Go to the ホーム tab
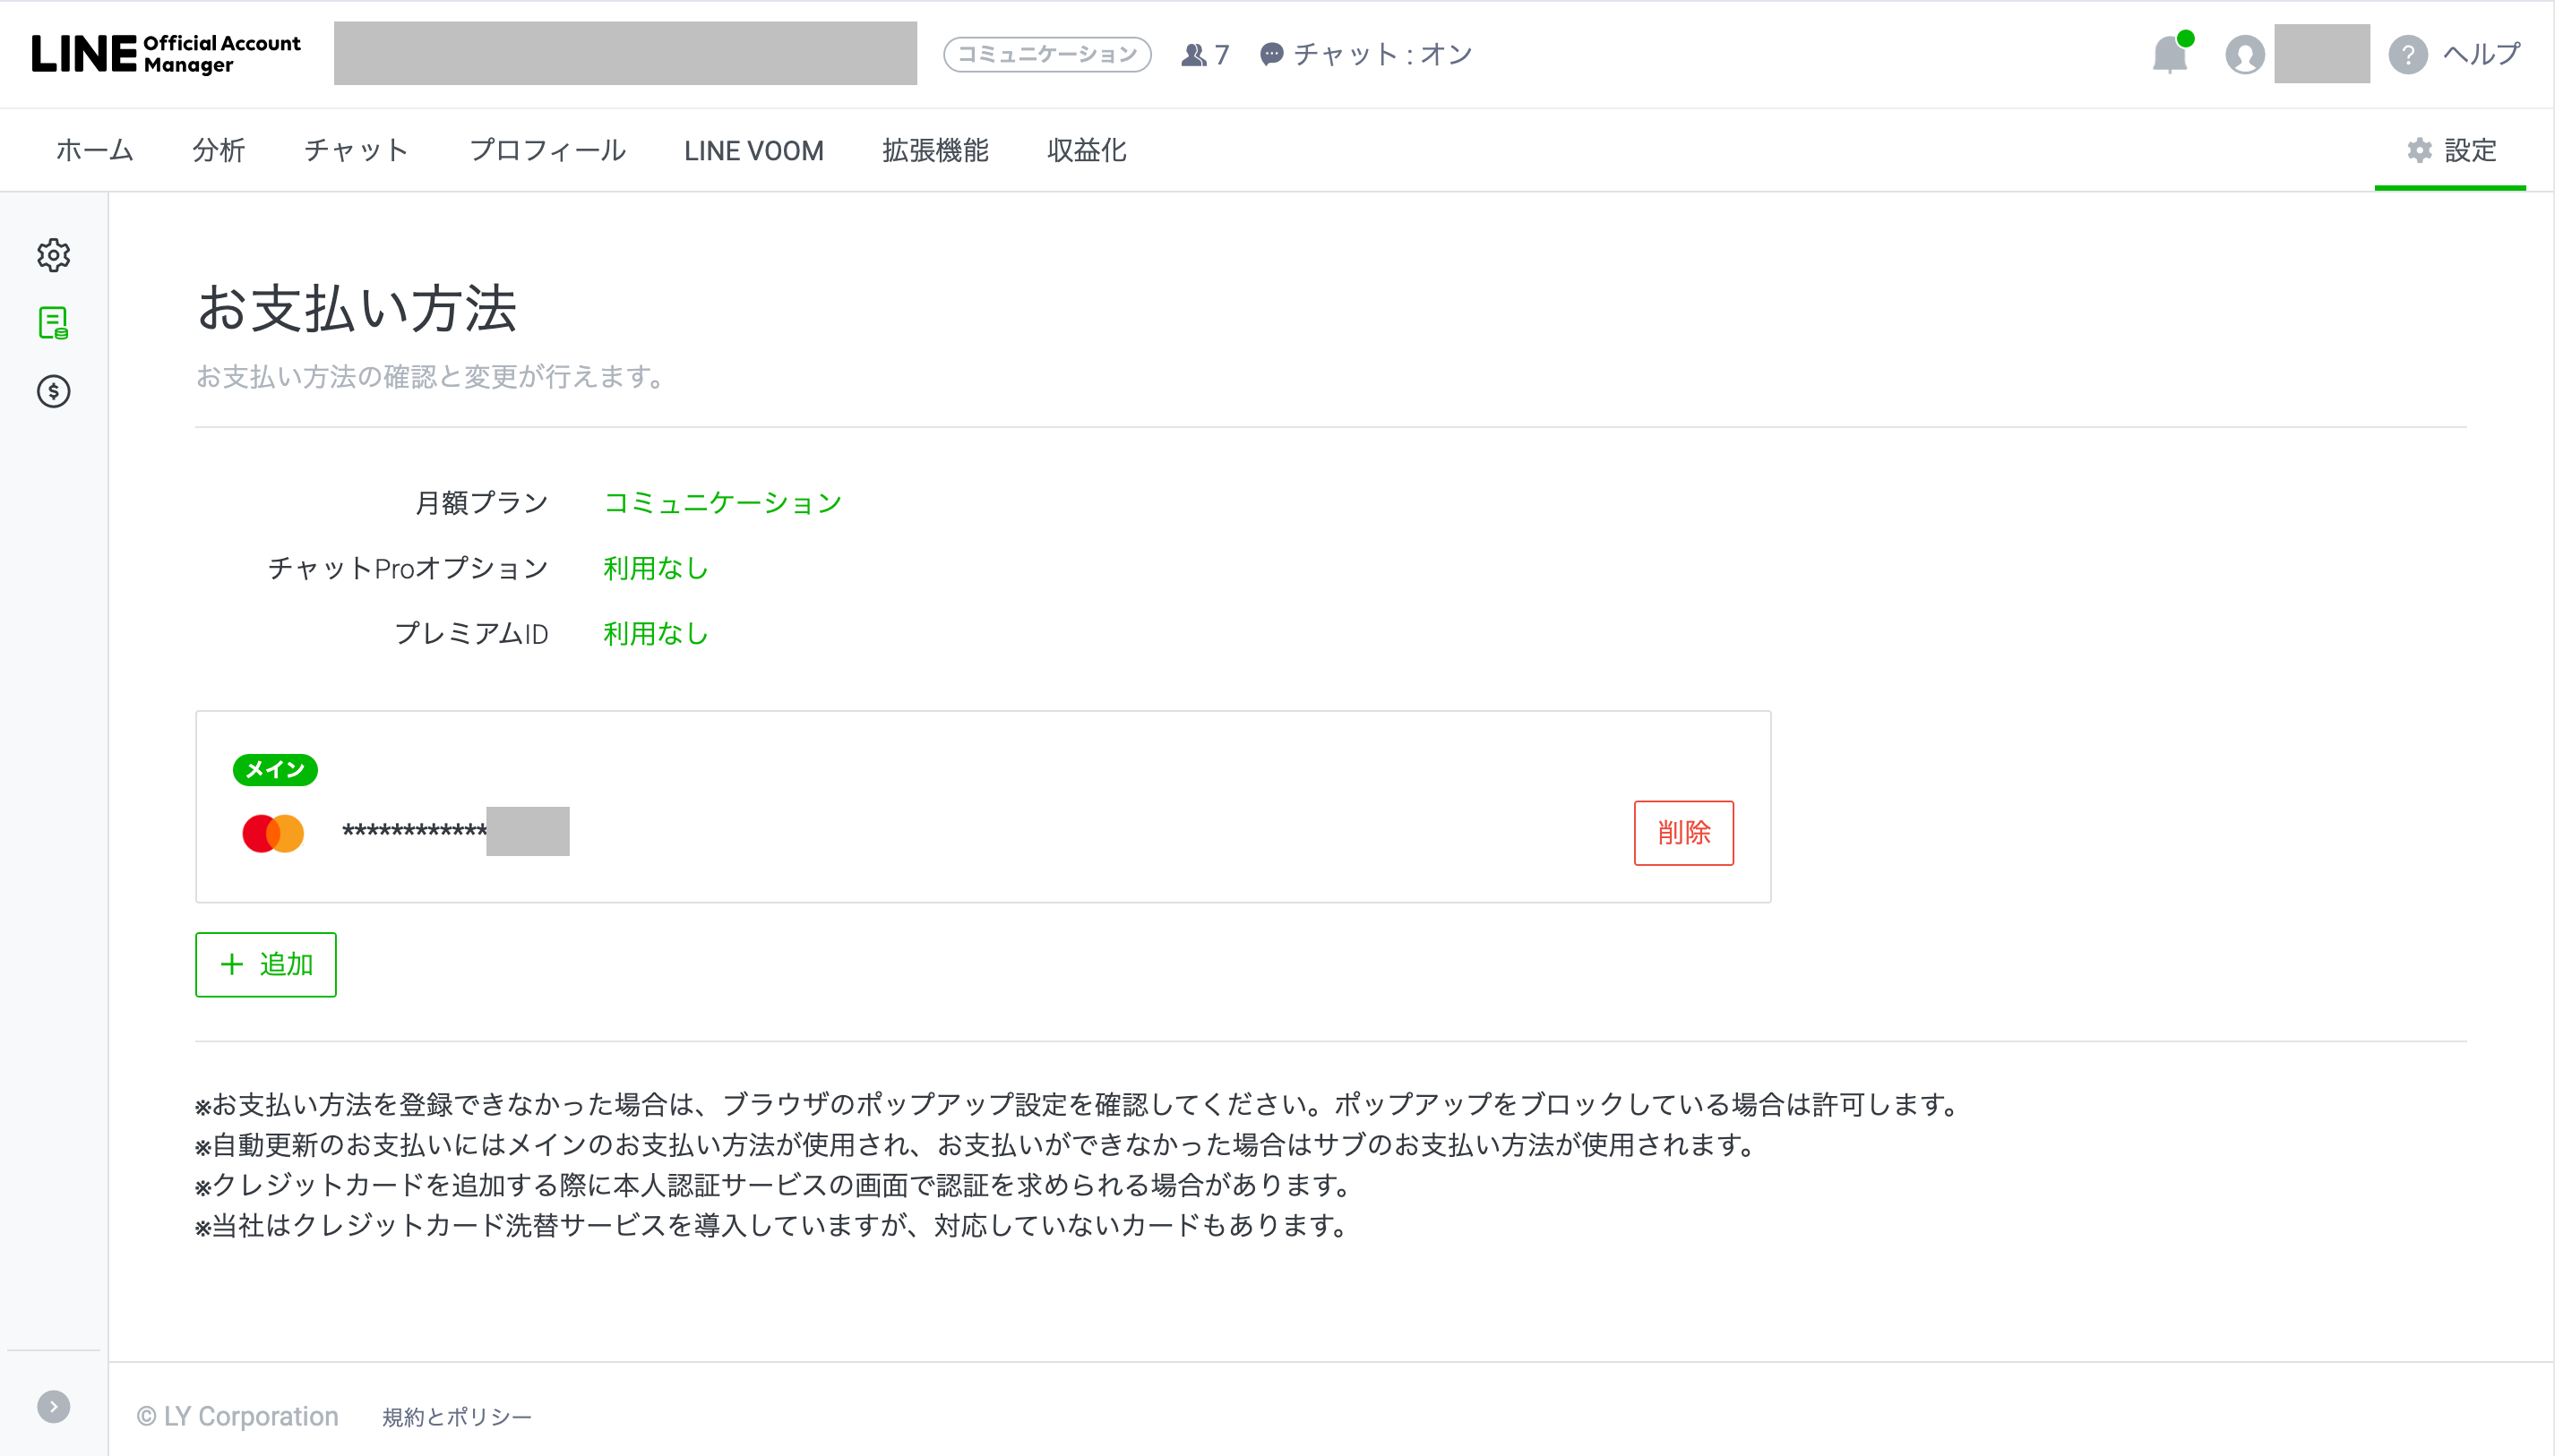 [x=95, y=150]
